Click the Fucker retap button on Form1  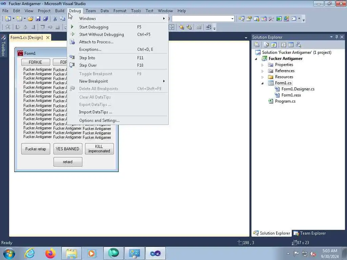[36, 149]
